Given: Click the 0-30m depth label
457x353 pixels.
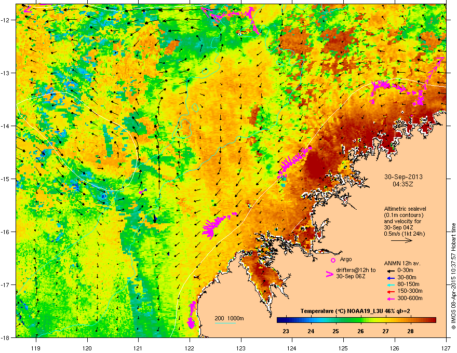Looking at the screenshot, I should 405,270.
